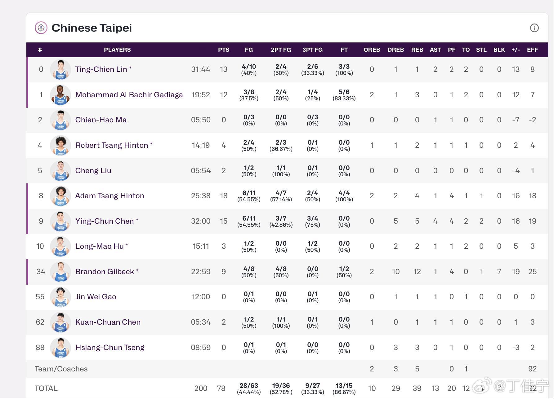Open Jin Wei Gao's player photo
Image resolution: width=554 pixels, height=399 pixels.
tap(60, 297)
